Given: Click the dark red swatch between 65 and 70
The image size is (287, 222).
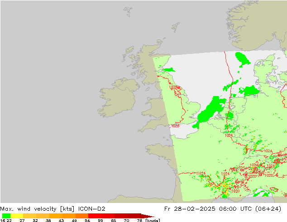Looking at the screenshot, I should (121, 216).
